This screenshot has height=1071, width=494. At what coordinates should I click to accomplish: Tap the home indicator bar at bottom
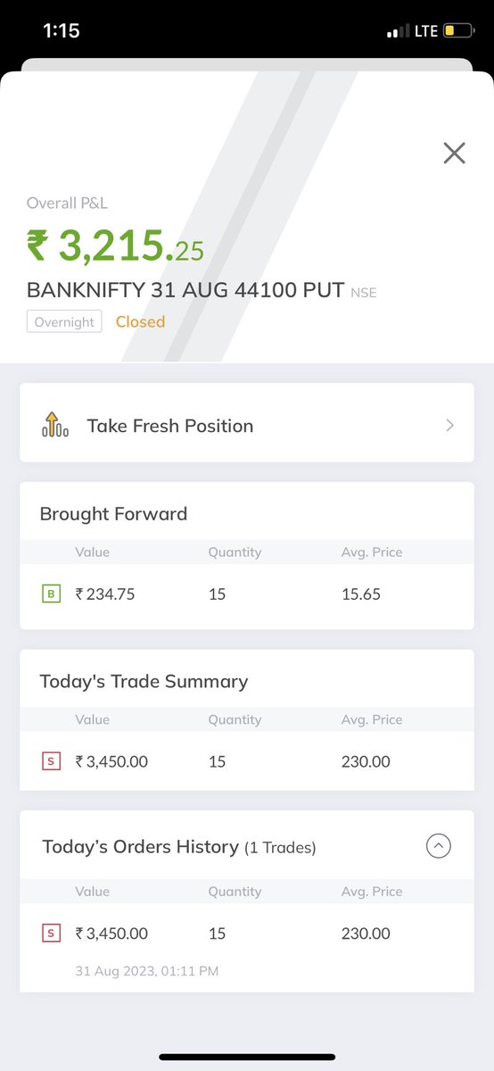click(x=247, y=1057)
